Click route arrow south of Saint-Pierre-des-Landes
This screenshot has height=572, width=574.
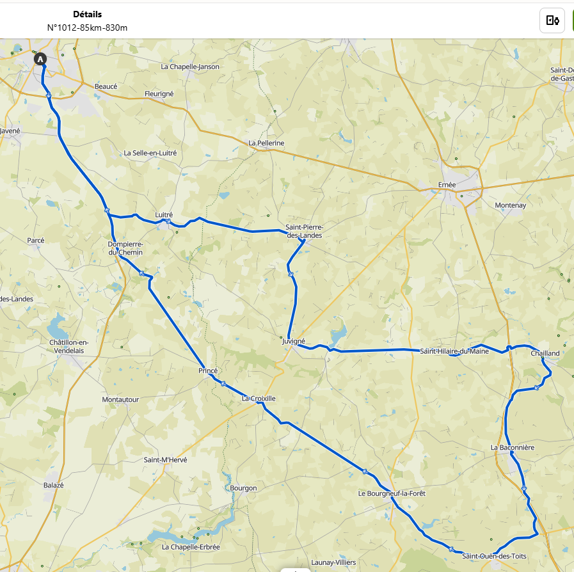pyautogui.click(x=291, y=274)
